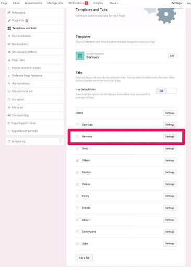Click the Activity log exit arrow icon
The width and height of the screenshot is (191, 267).
60,141
